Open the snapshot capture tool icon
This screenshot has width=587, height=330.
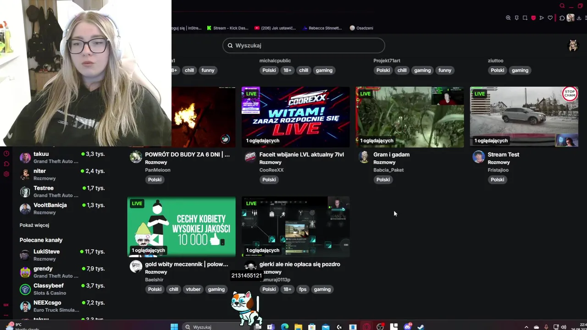click(x=525, y=18)
